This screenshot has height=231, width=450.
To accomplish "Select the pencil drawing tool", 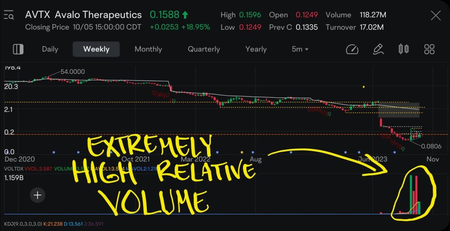I will 377,49.
